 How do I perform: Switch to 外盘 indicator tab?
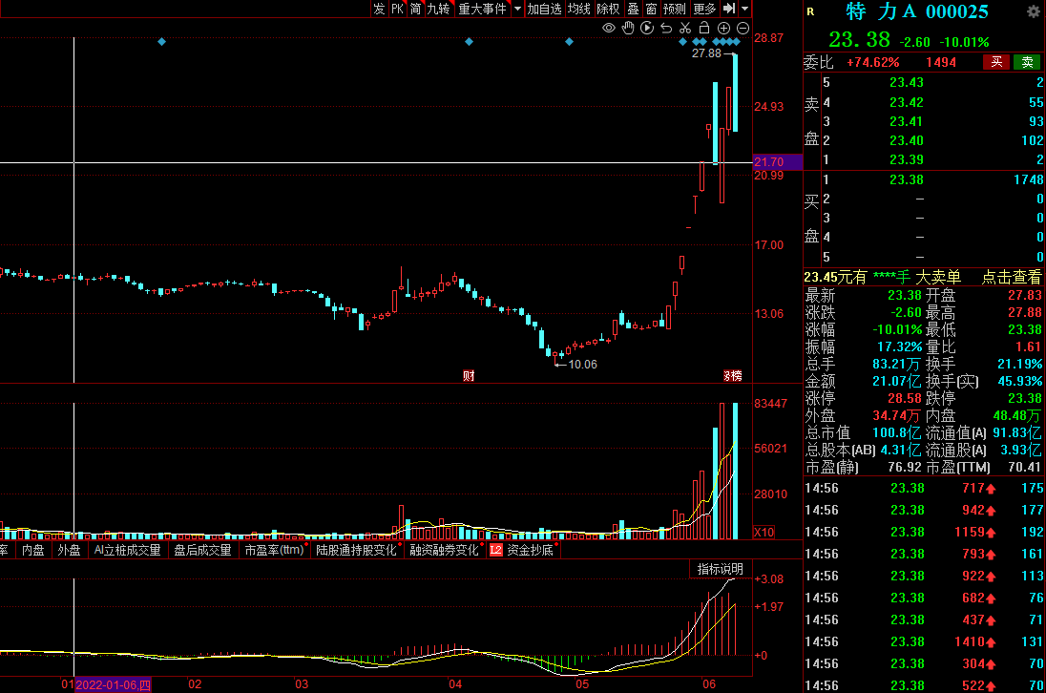click(x=69, y=550)
